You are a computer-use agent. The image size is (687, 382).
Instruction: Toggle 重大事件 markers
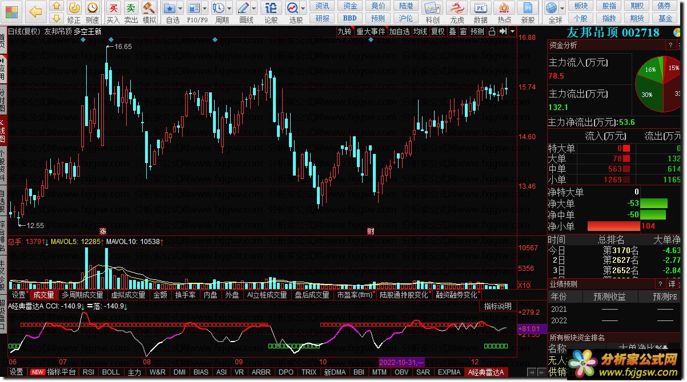click(371, 31)
